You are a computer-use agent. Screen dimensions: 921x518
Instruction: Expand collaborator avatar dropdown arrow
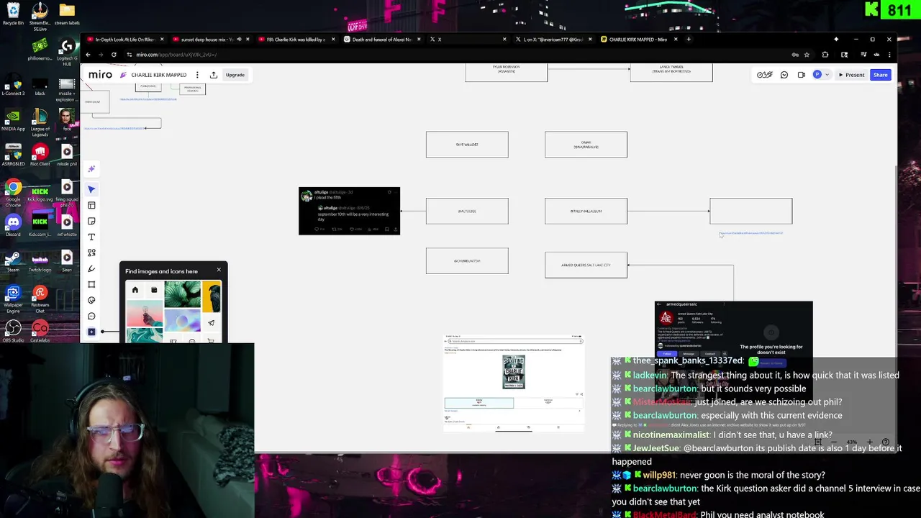coord(827,75)
